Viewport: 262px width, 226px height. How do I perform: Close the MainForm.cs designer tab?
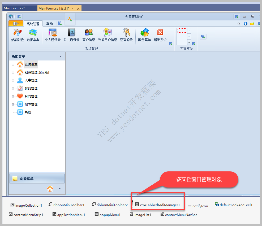(78, 8)
